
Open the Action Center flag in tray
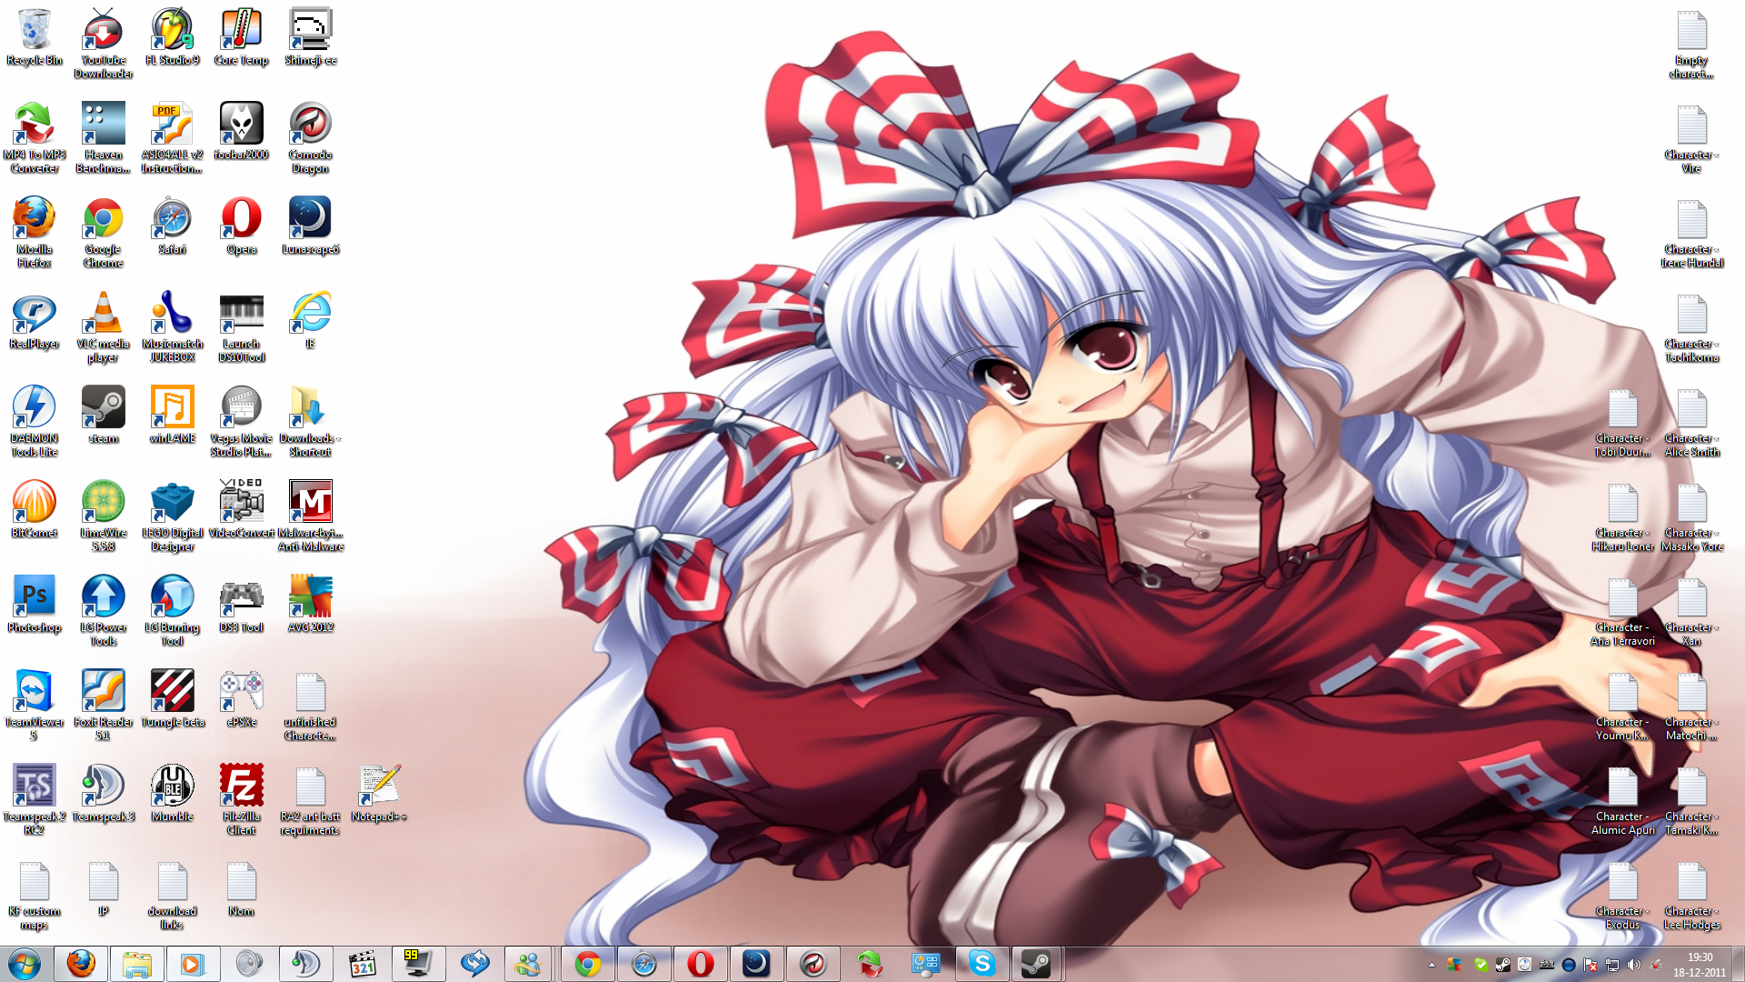1590,965
